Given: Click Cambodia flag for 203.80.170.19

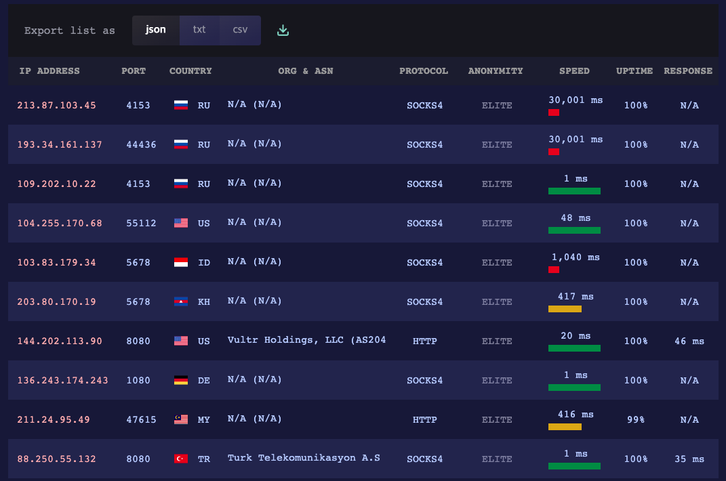Looking at the screenshot, I should [181, 302].
